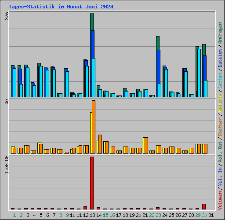
Task: Click the axis label "1.08 GB"
Action: tap(7, 165)
